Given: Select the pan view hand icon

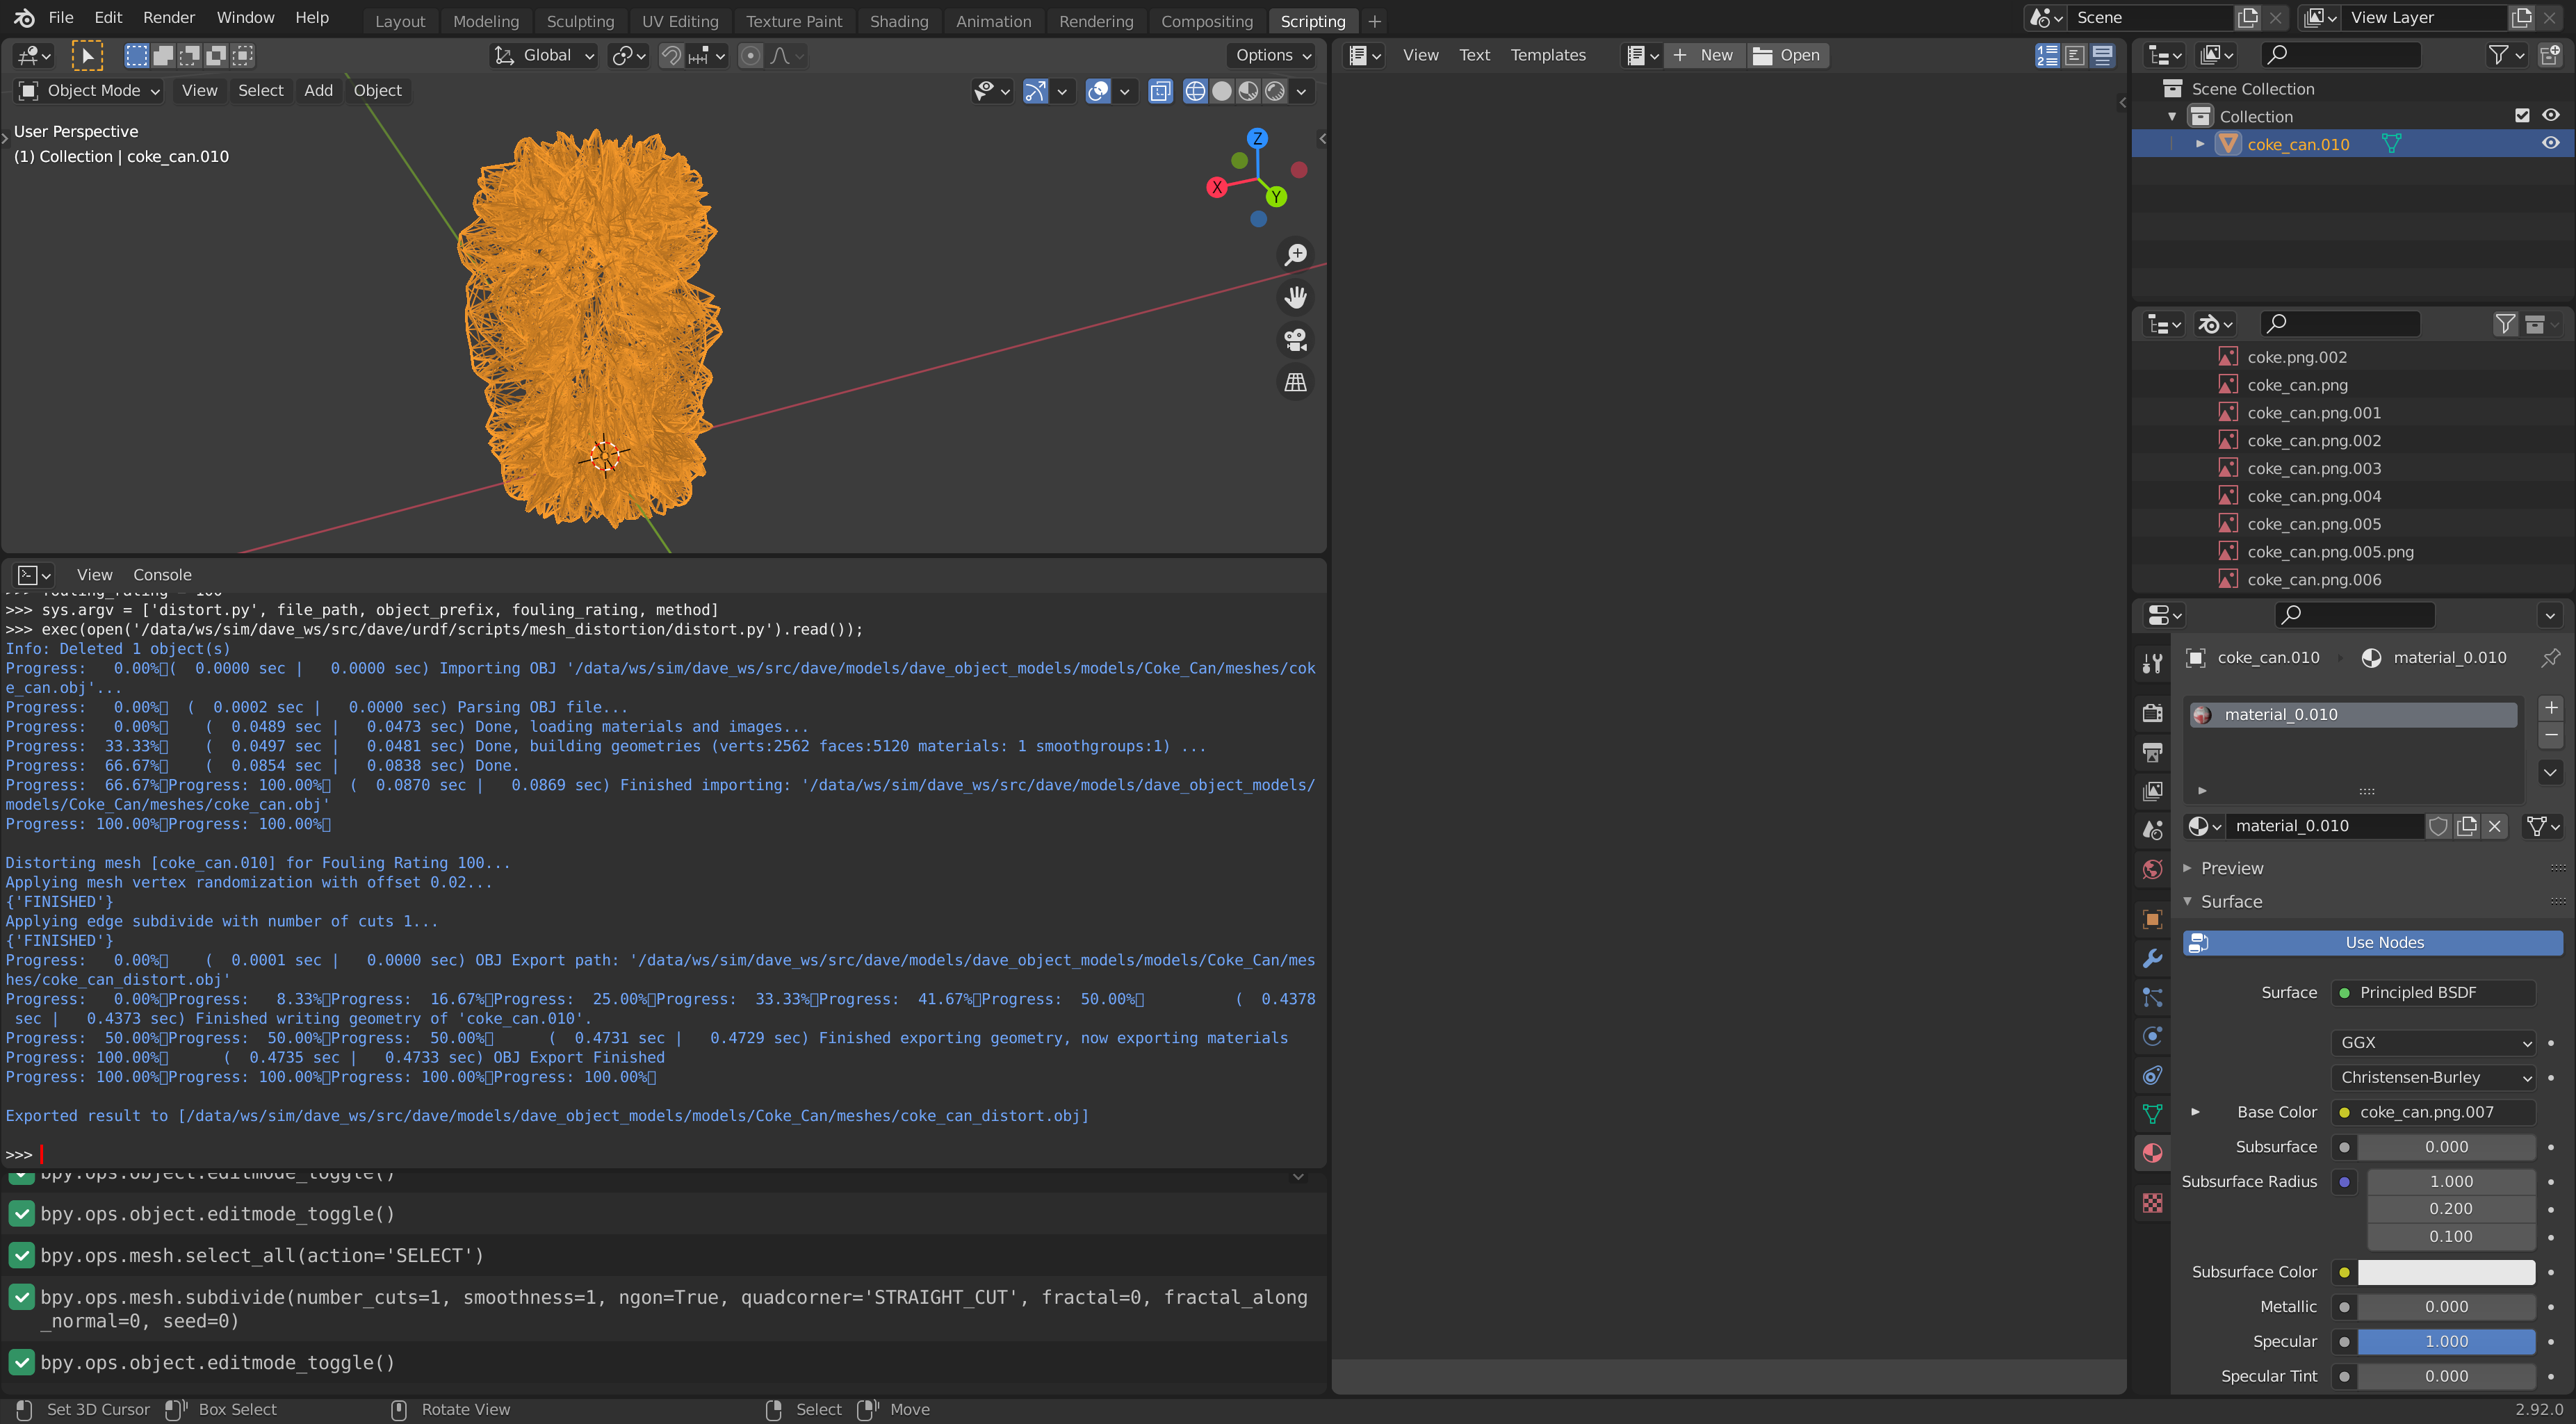Looking at the screenshot, I should [1295, 298].
